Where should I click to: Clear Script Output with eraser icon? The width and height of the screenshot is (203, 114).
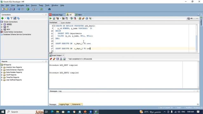tap(54, 59)
